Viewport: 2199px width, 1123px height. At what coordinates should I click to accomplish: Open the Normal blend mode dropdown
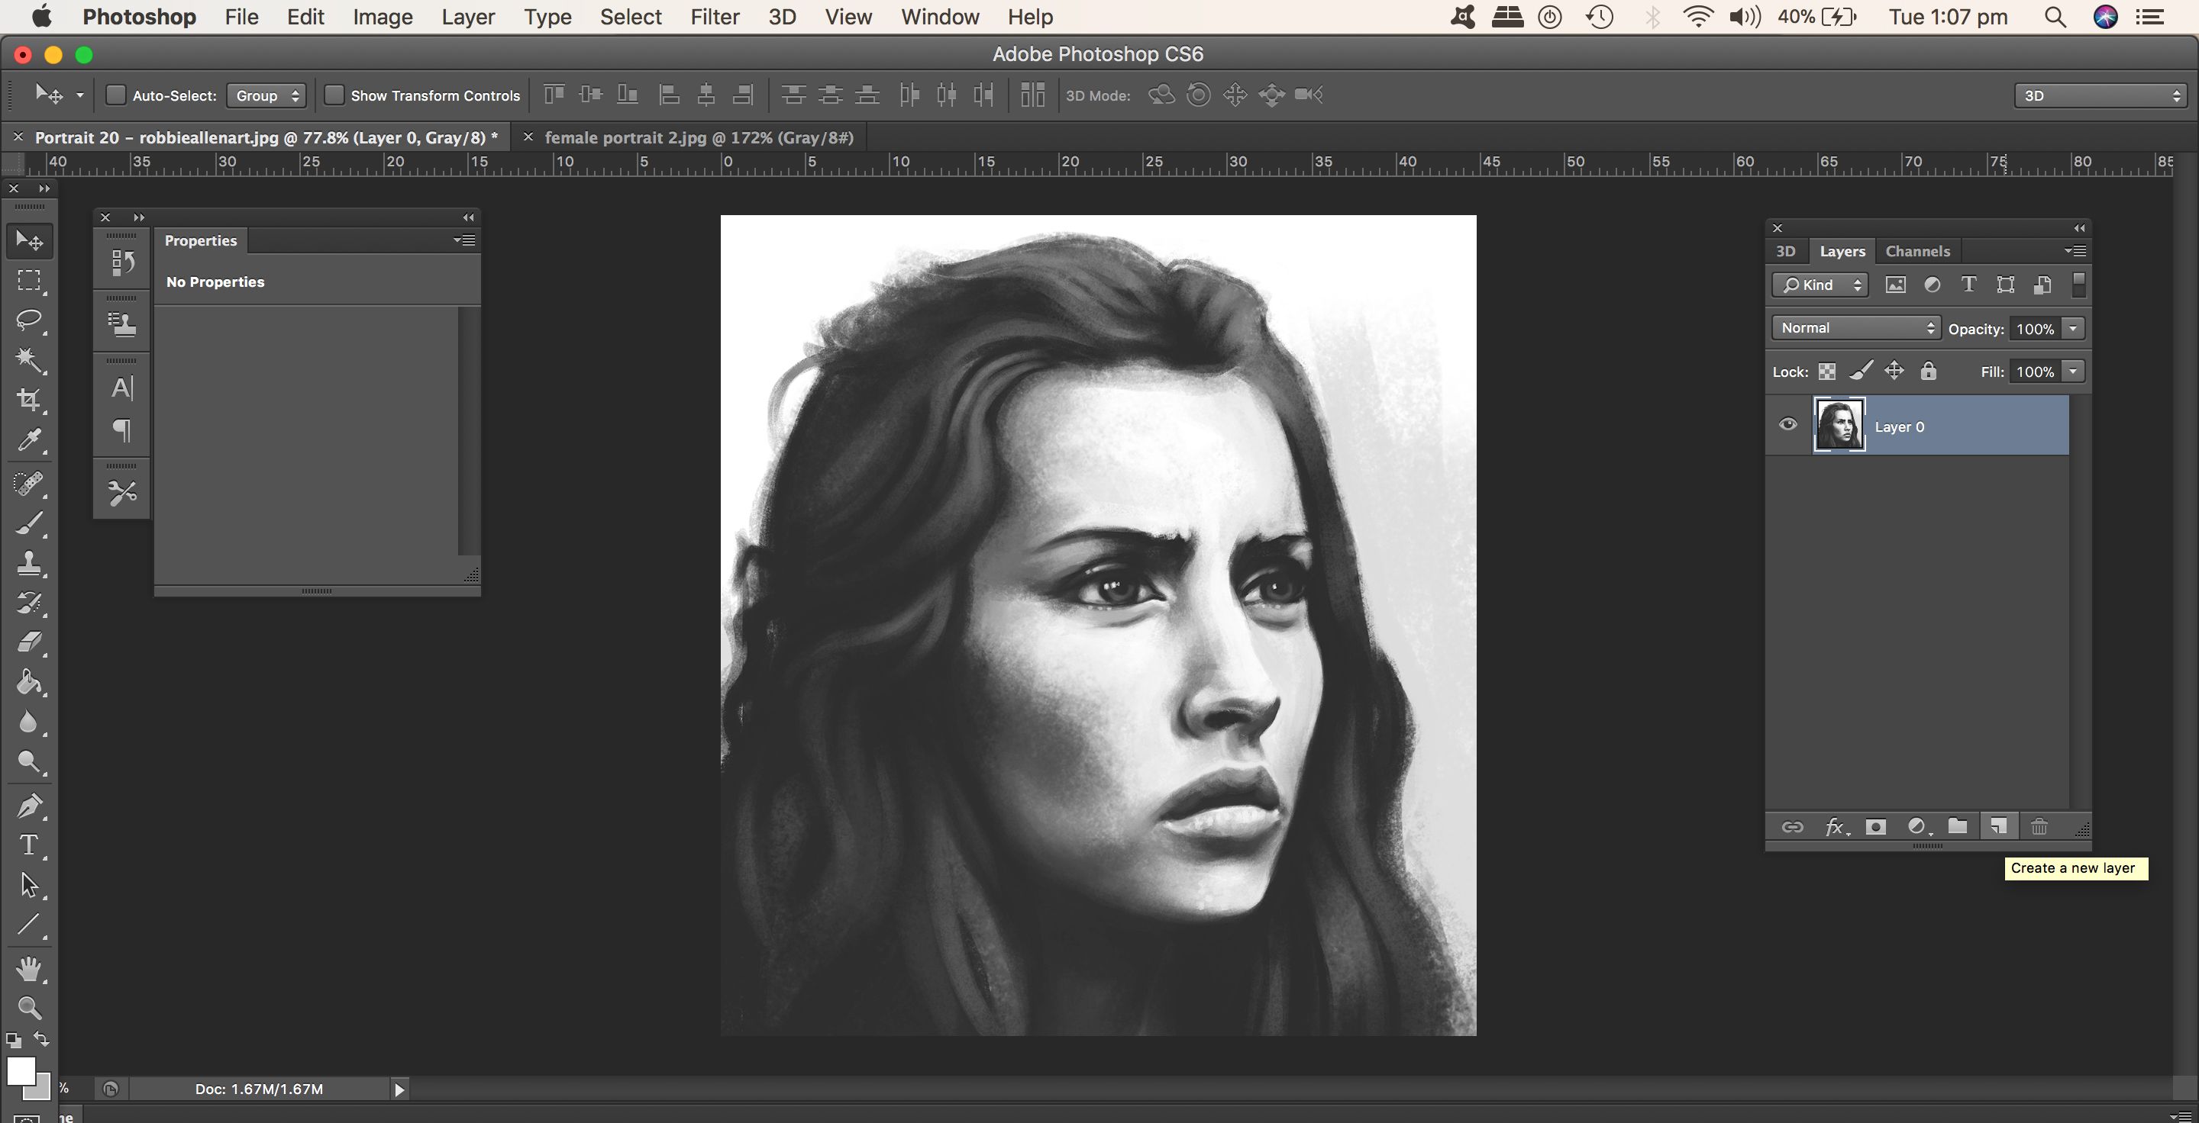pos(1856,328)
